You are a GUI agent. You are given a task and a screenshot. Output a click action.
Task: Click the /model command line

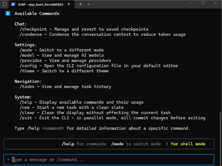[61, 55]
